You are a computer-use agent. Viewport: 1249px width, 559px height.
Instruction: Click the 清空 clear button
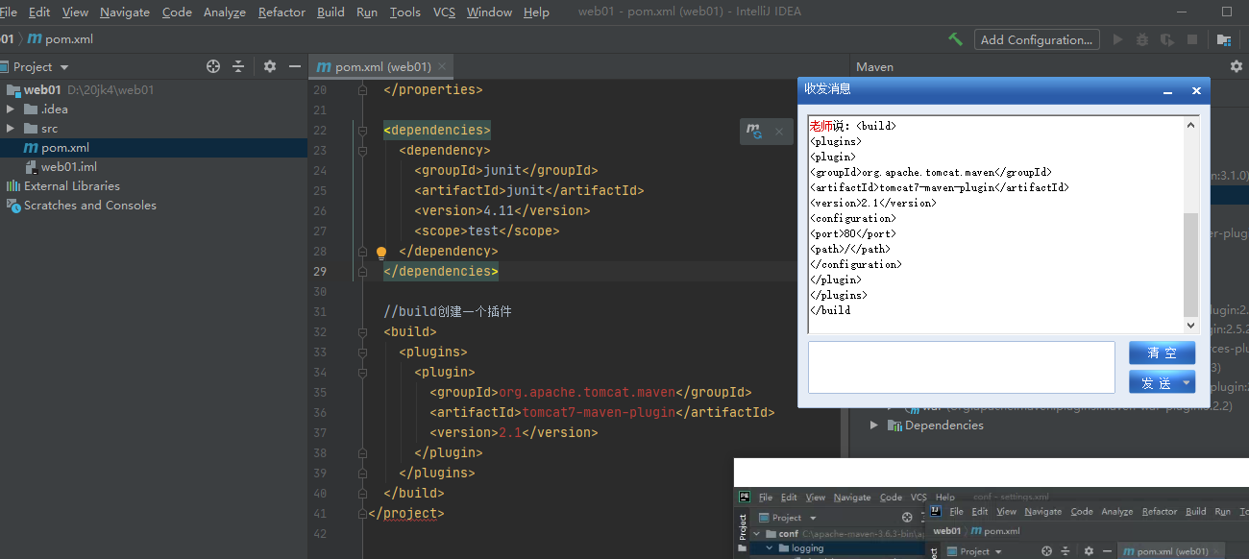click(1162, 352)
